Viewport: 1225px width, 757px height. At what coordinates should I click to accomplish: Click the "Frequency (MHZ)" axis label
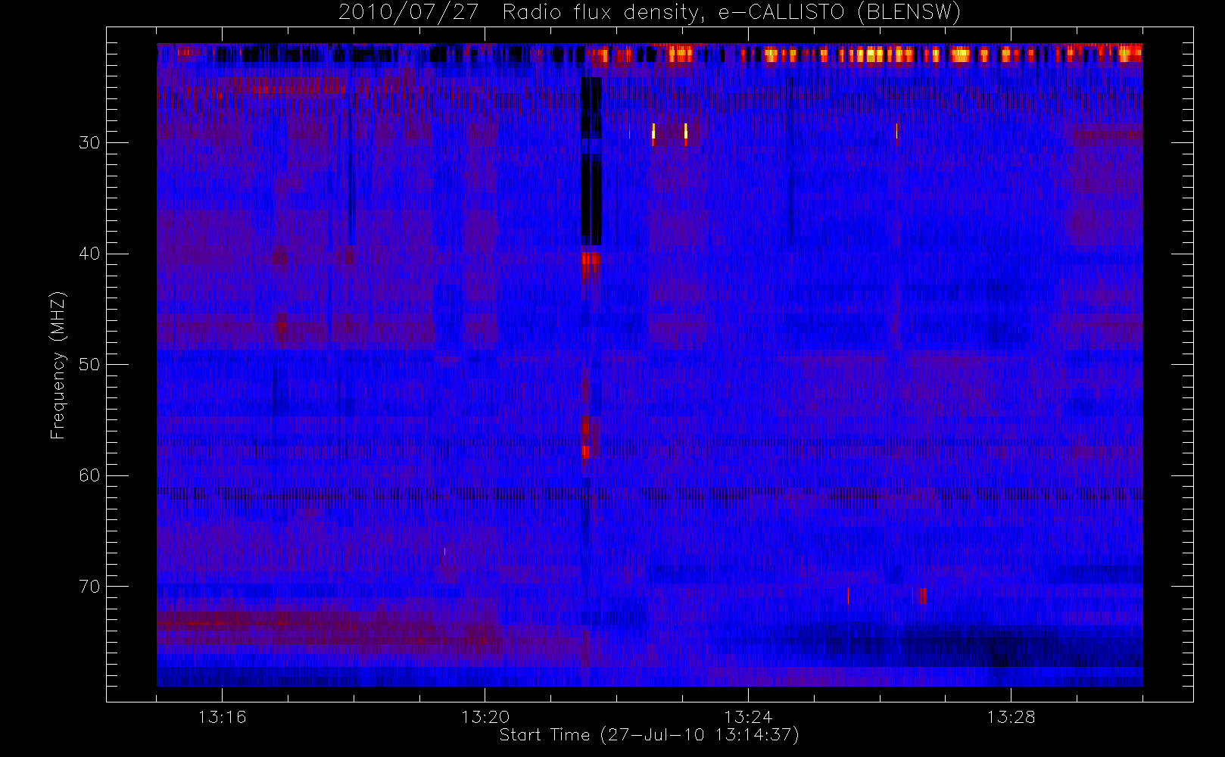coord(58,365)
